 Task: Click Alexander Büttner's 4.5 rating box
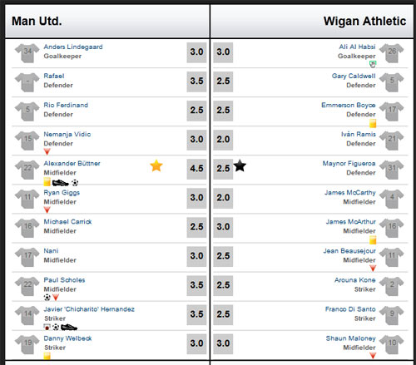(196, 169)
